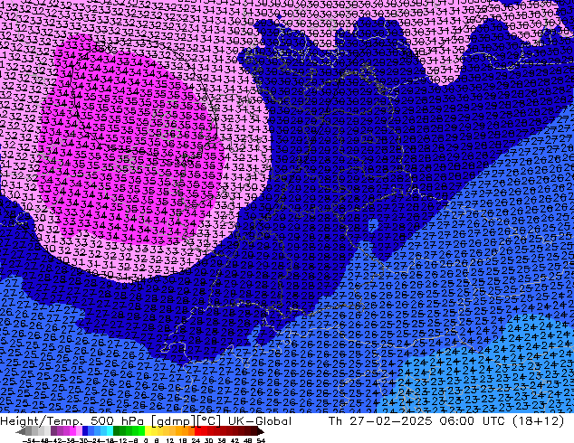Viewport: 574px width, 443px height.
Task: Click the "-54" legend scale value
Action: [29, 440]
